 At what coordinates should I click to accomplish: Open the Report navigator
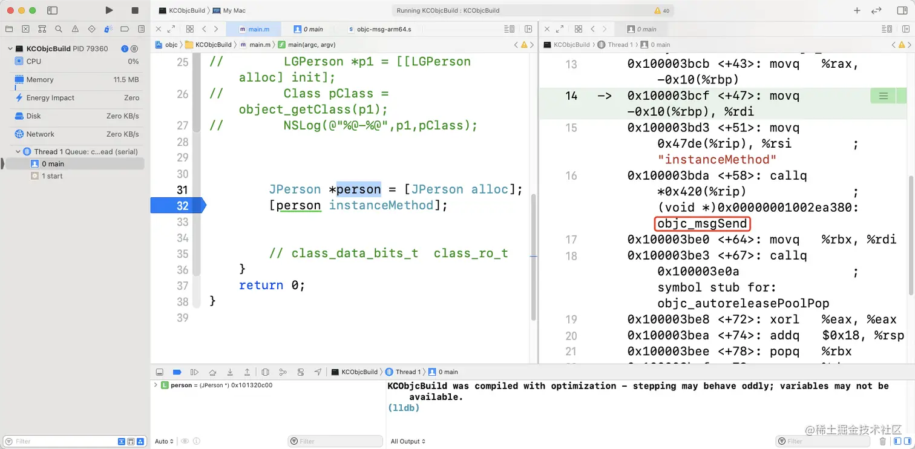tap(141, 28)
